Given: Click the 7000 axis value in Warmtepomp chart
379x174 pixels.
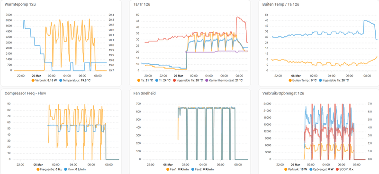Looking at the screenshot, I should tap(9, 15).
